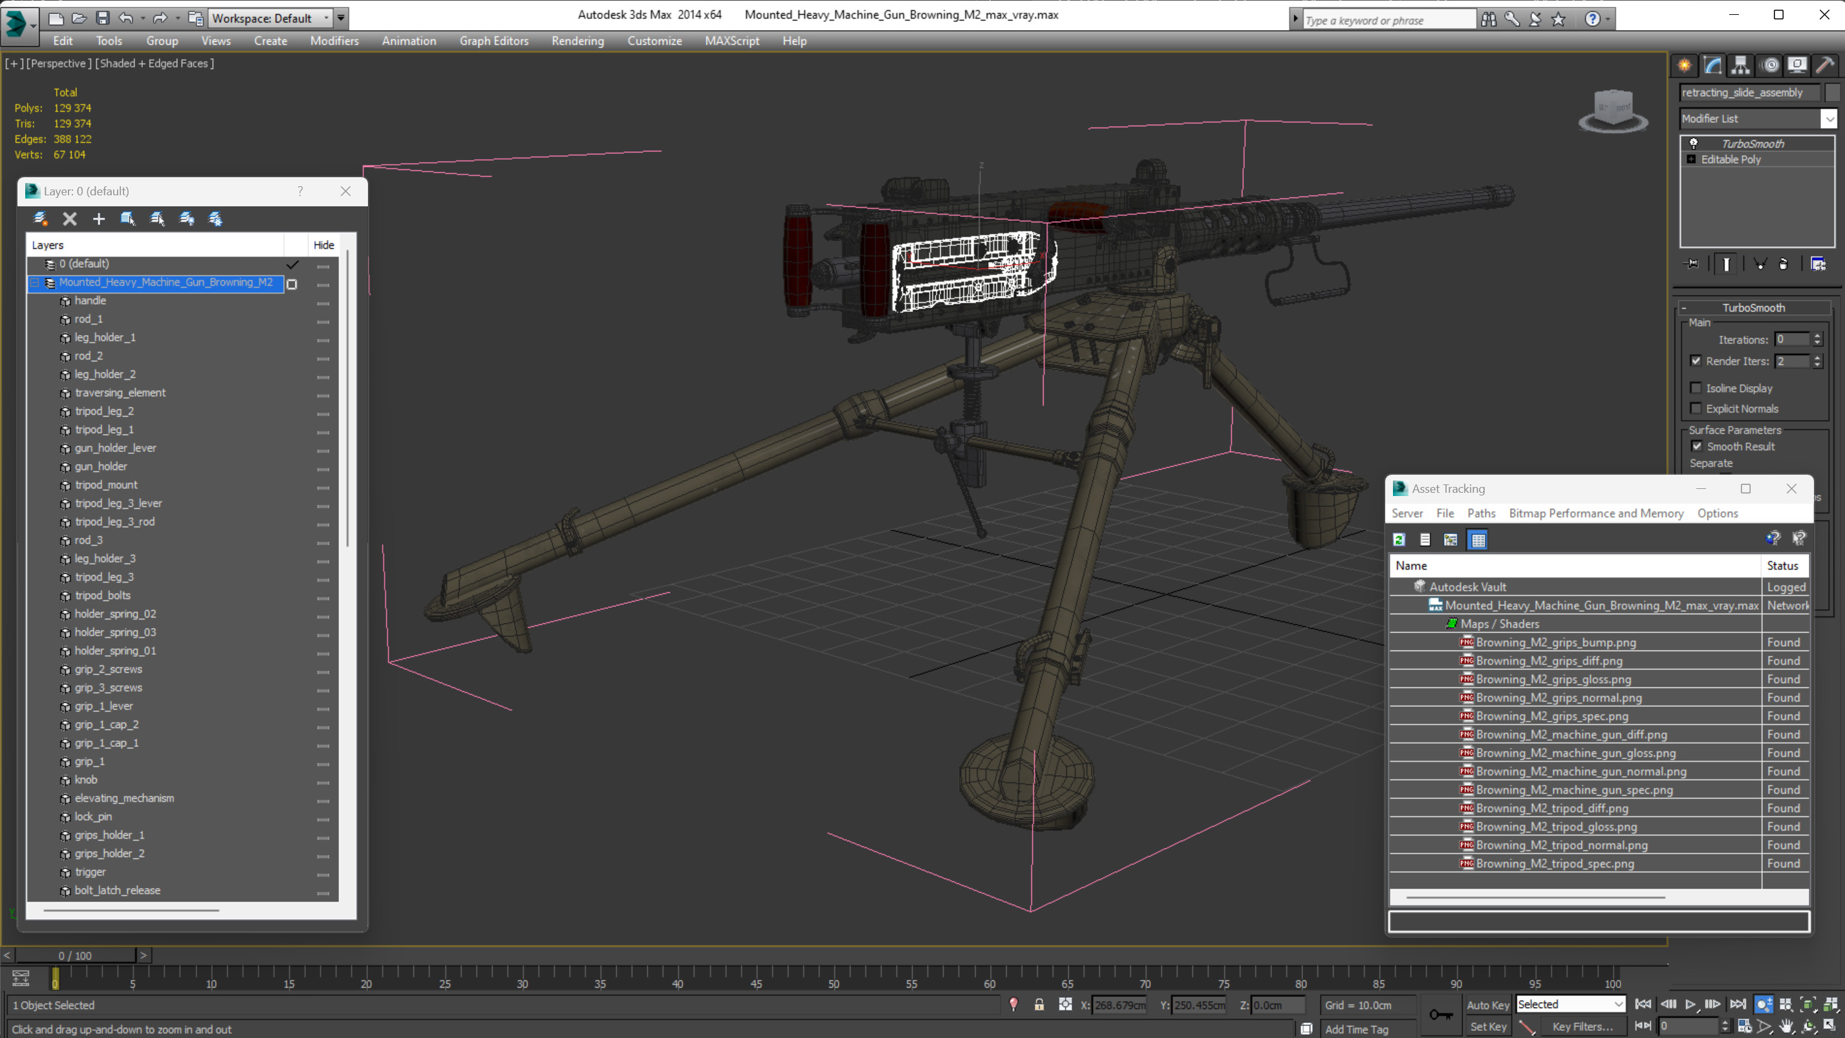
Task: Open the Hierarchy command panel tab
Action: tap(1740, 66)
